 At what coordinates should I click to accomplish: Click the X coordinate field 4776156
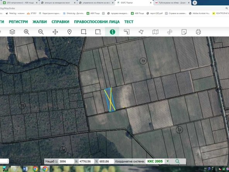pos(86,162)
